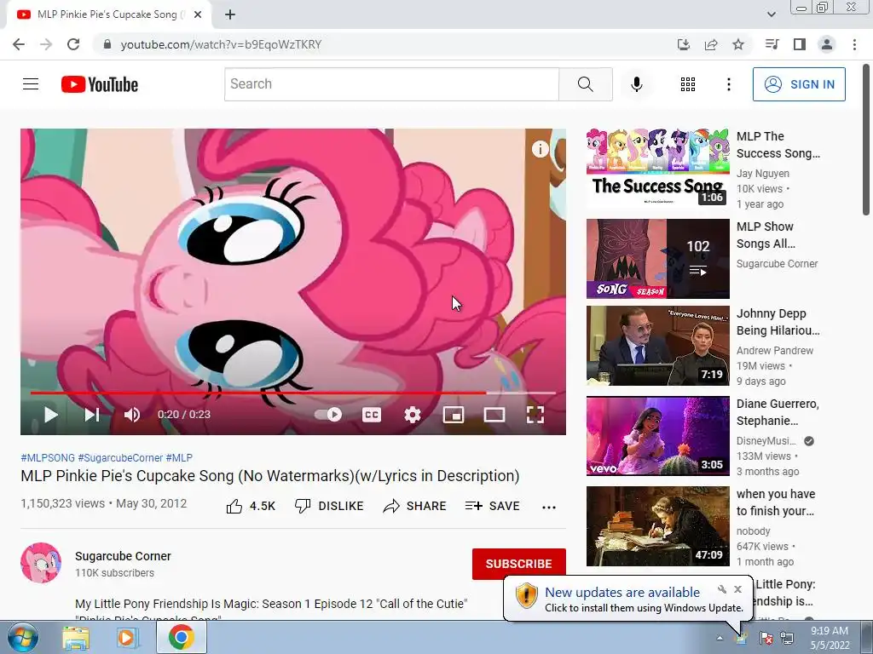This screenshot has height=654, width=873.
Task: Start search with your voice microphone
Action: [x=636, y=84]
